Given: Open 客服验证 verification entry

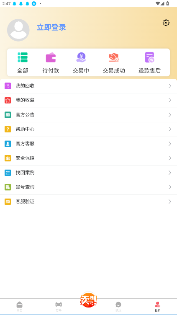Looking at the screenshot, I should pyautogui.click(x=89, y=201).
